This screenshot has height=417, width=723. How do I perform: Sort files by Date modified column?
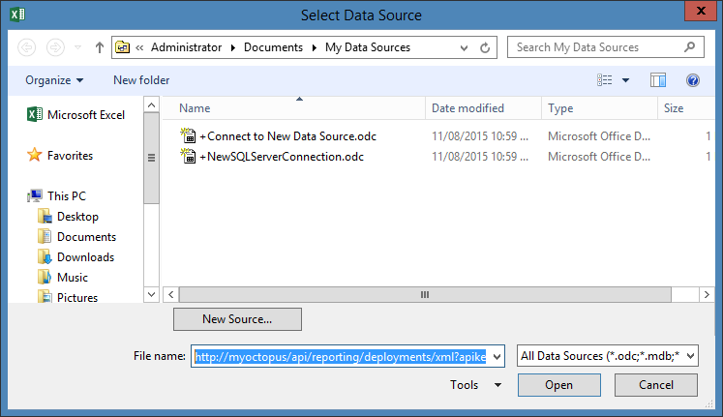(x=467, y=108)
